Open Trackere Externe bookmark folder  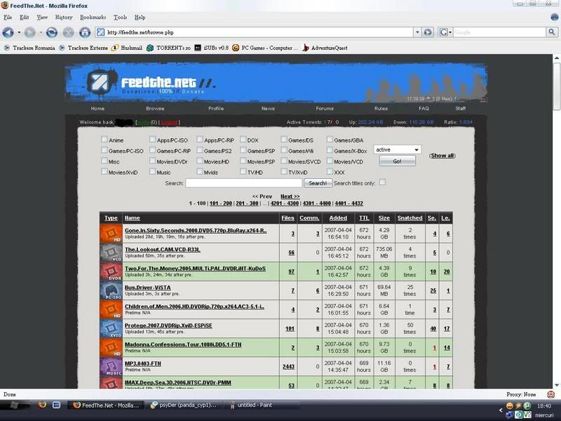point(83,48)
